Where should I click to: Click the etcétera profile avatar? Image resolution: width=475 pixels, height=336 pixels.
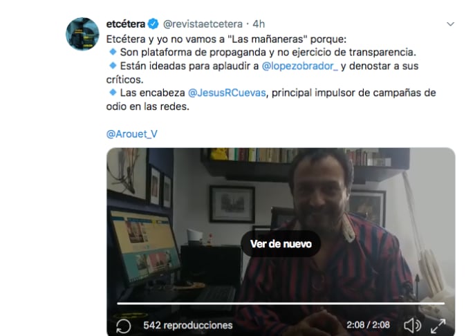click(x=82, y=34)
